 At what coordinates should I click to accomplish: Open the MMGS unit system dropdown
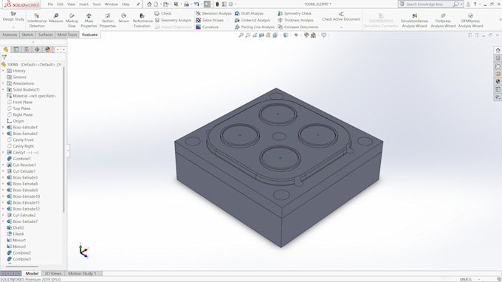click(478, 280)
